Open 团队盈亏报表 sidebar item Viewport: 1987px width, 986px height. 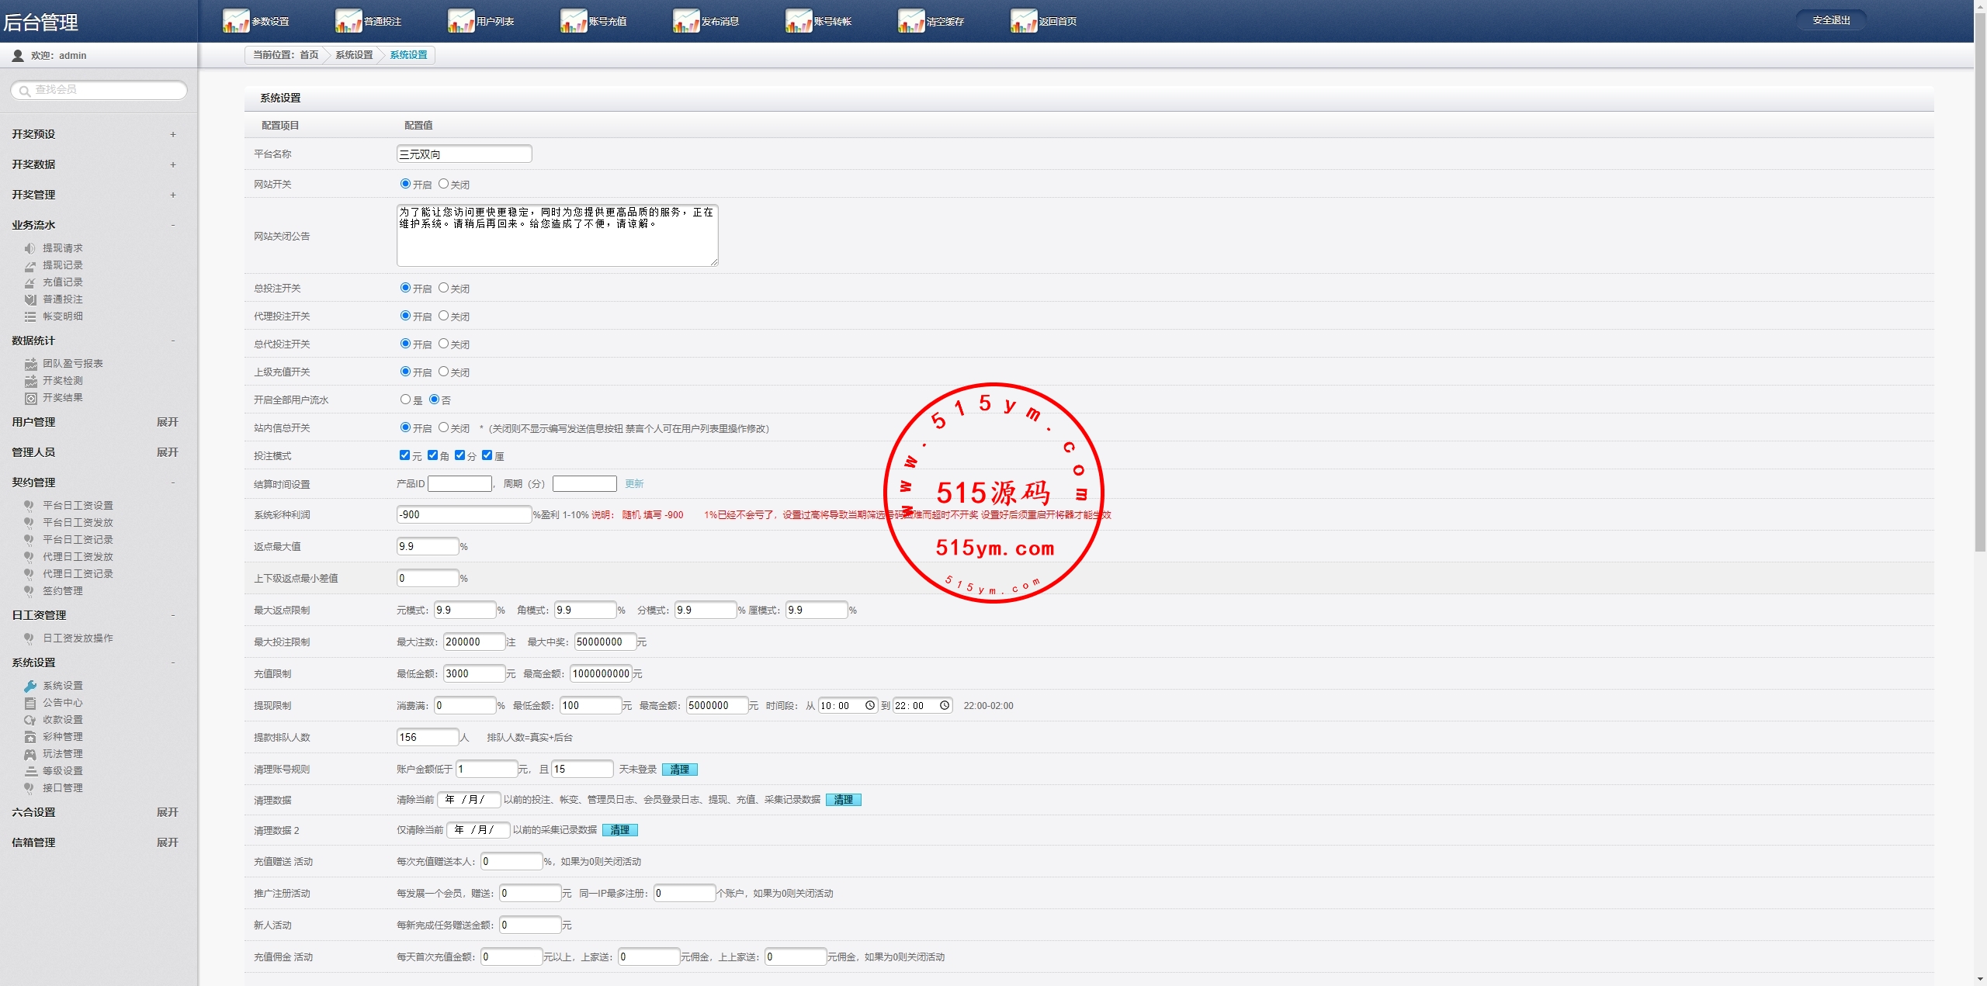click(x=72, y=364)
